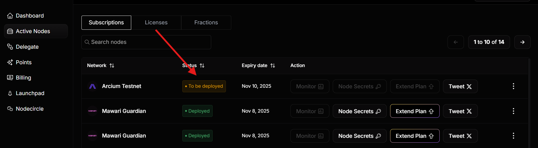Screen dimensions: 538x148
Task: Sort table by Status column
Action: coord(202,66)
